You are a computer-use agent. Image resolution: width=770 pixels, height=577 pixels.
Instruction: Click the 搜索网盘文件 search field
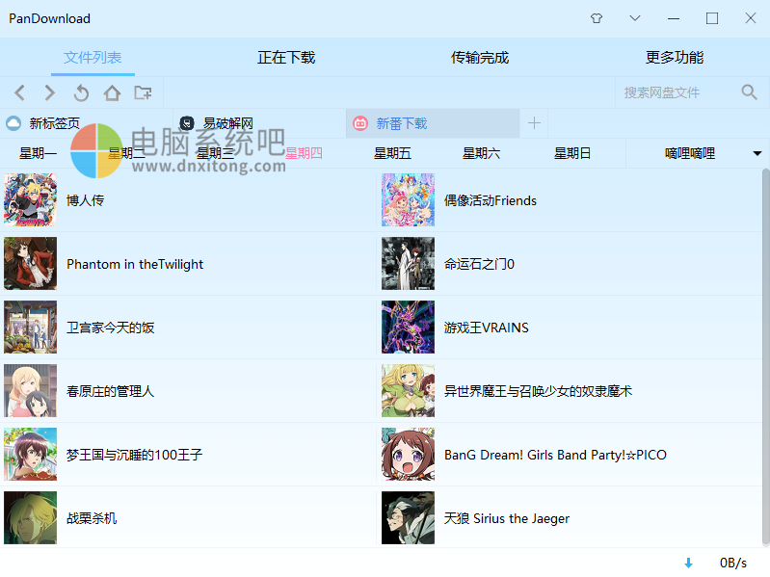pos(676,92)
